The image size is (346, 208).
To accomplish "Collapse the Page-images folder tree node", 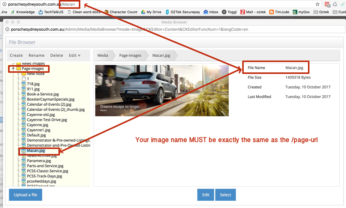I will pyautogui.click(x=13, y=69).
